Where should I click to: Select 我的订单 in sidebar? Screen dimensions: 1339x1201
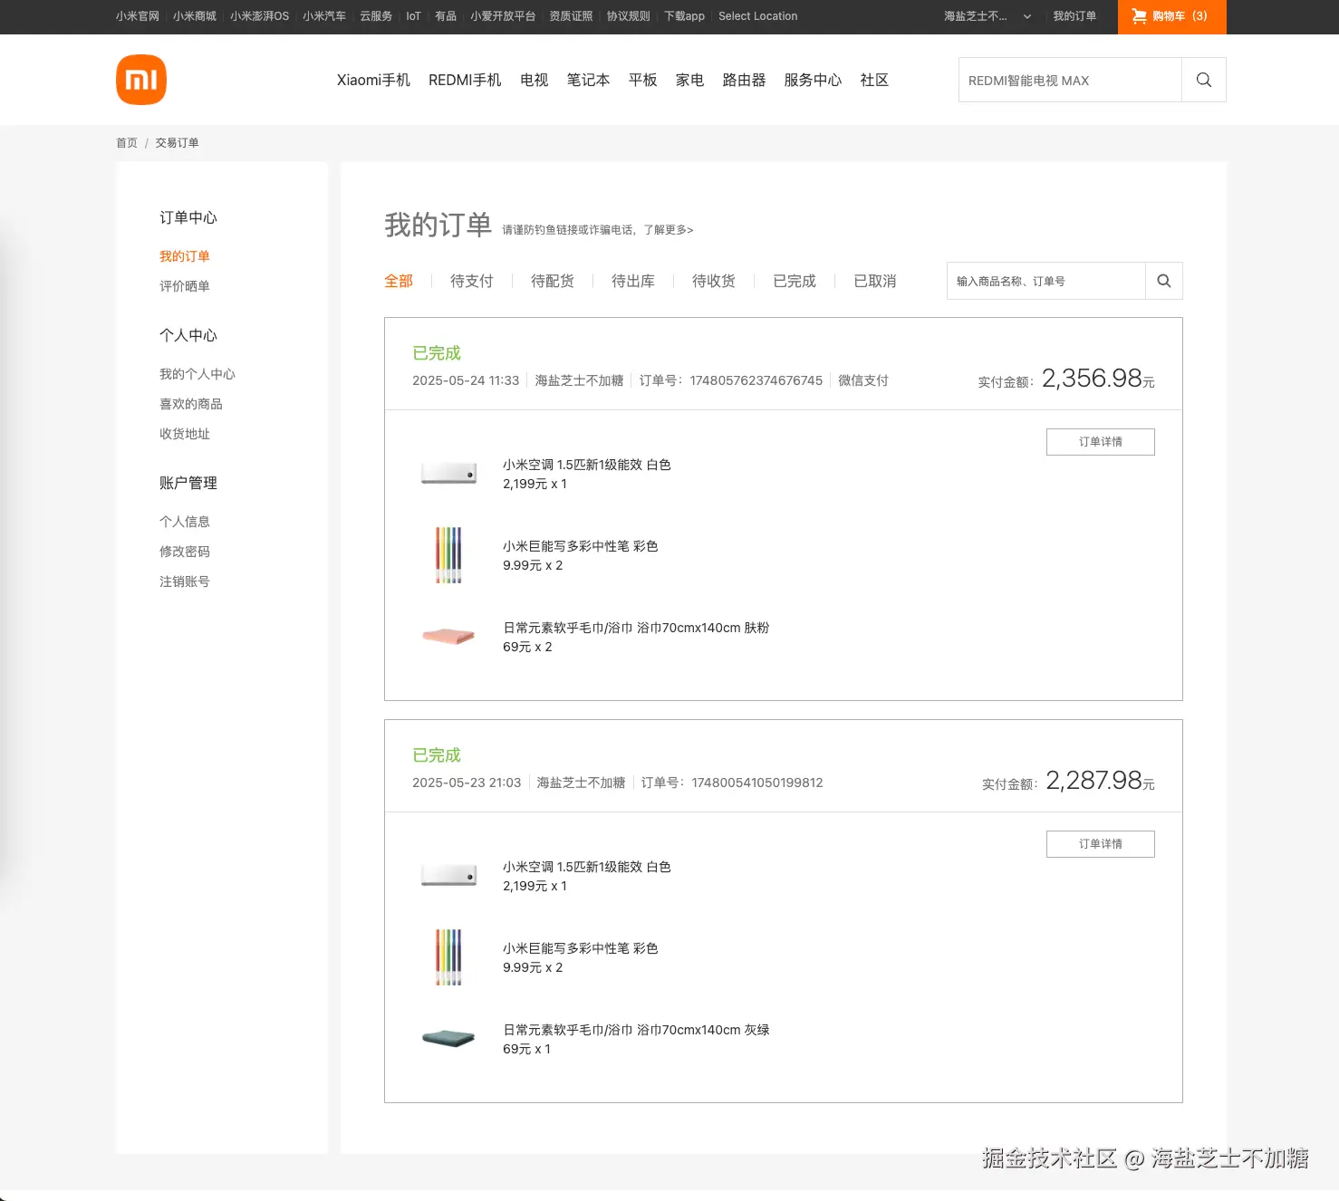click(185, 256)
